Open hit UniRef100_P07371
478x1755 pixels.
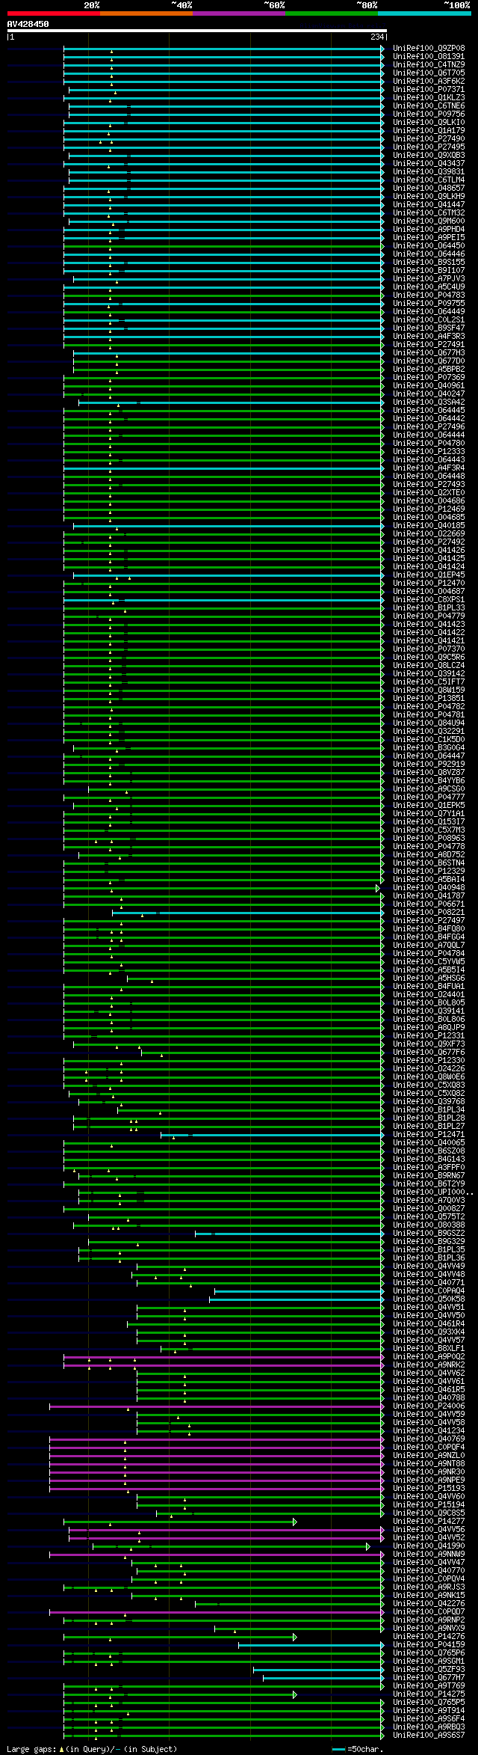[429, 90]
